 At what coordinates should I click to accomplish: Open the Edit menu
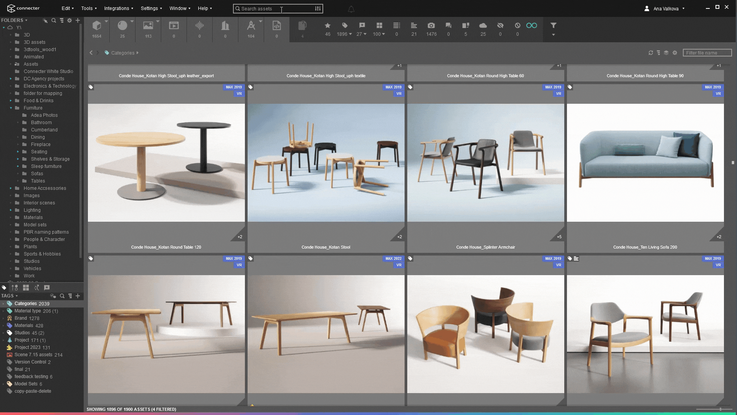[x=68, y=8]
